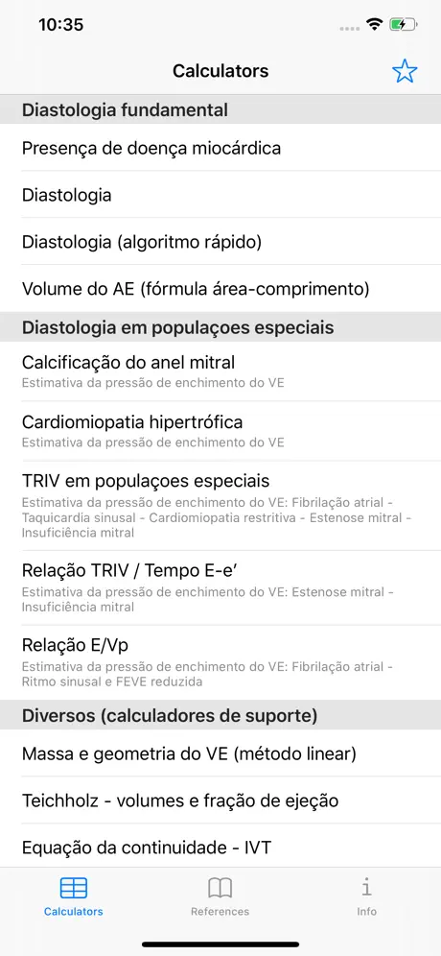Open Presença de doença miocárdica
Image resolution: width=441 pixels, height=956 pixels.
(x=220, y=148)
